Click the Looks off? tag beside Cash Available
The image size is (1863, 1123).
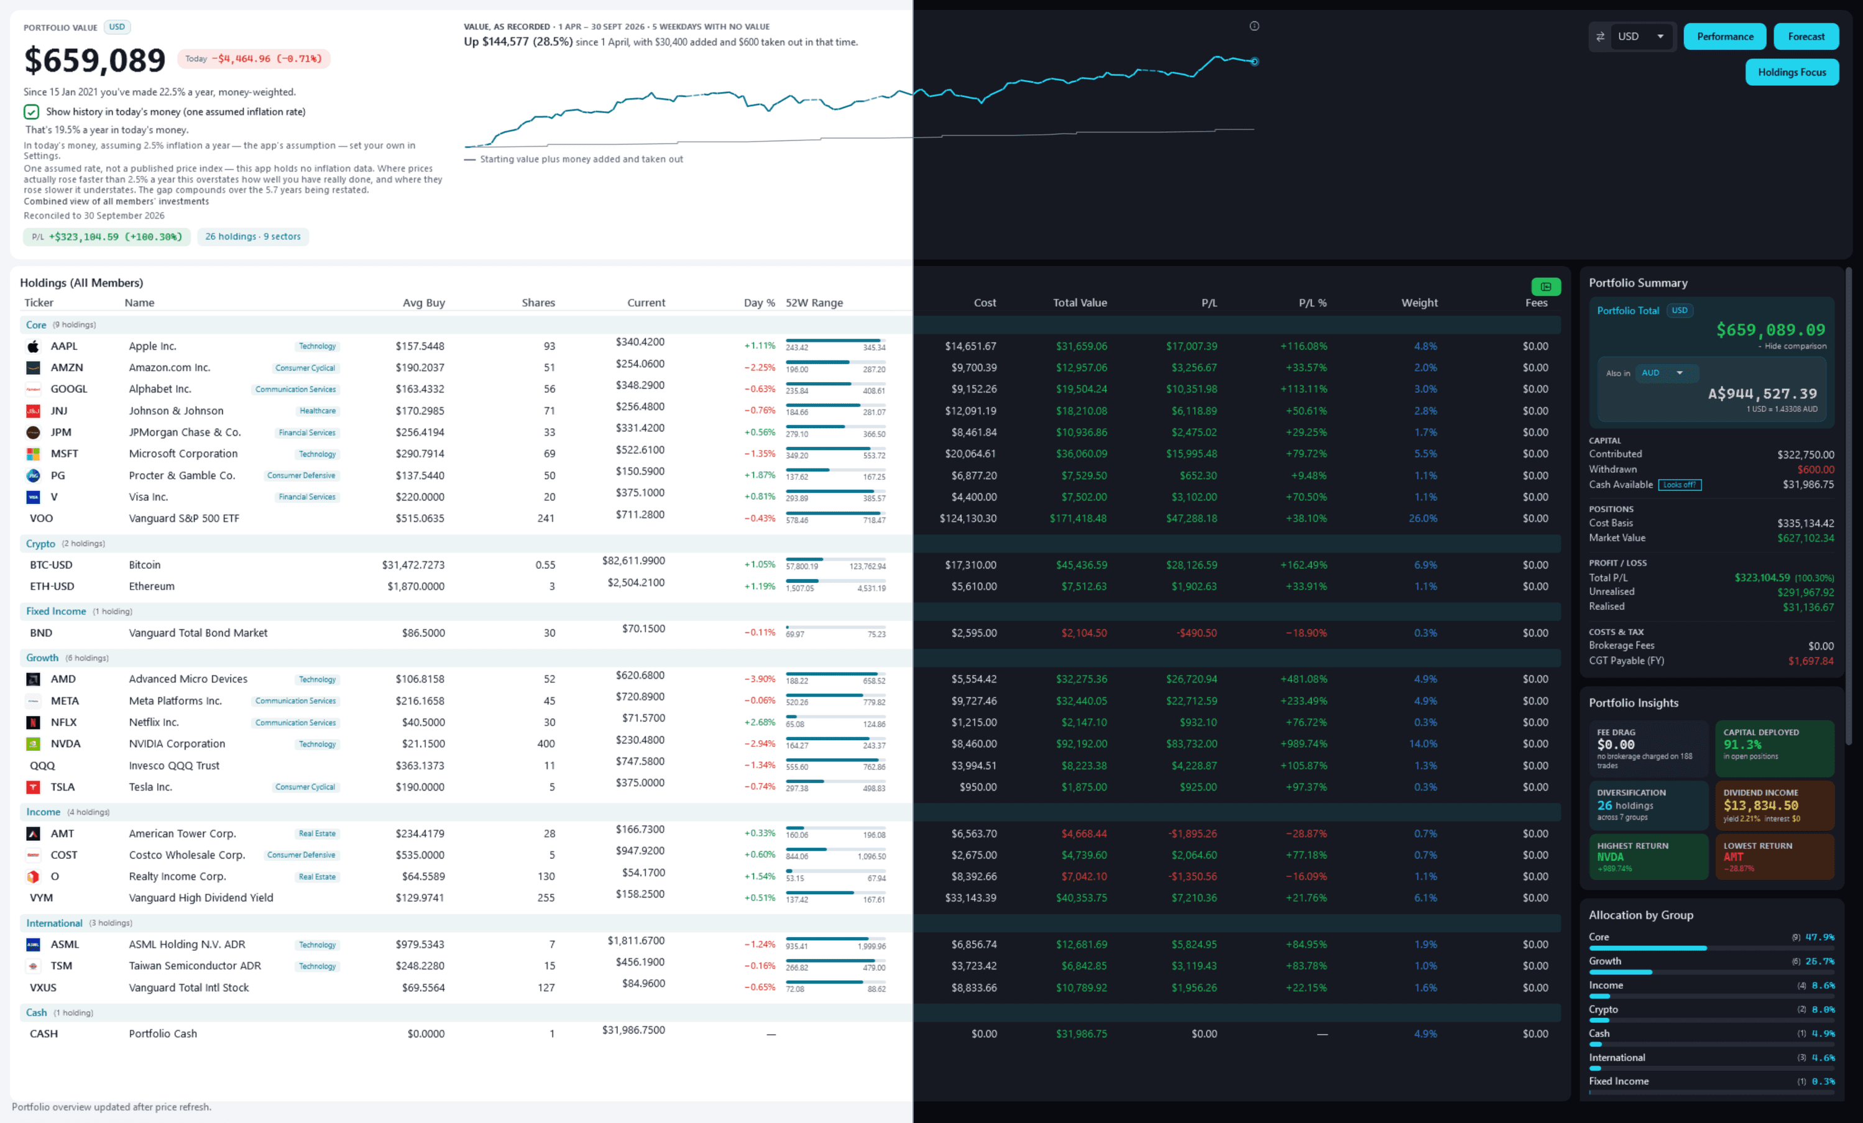pos(1679,484)
